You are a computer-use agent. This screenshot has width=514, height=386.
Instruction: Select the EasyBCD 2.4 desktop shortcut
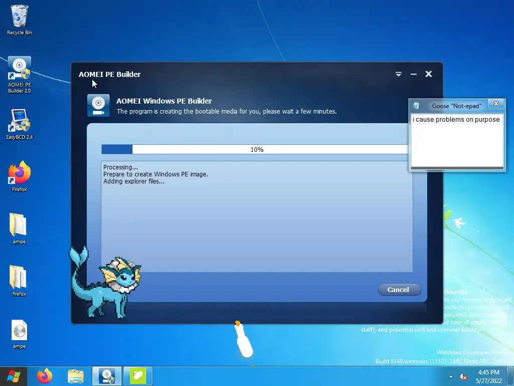click(20, 124)
